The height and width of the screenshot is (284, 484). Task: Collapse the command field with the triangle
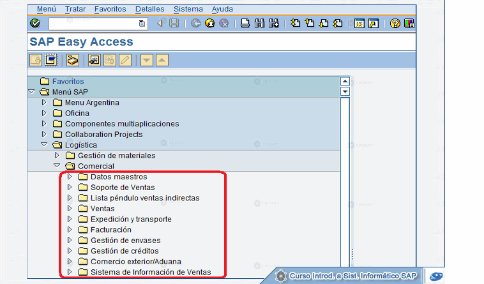160,23
